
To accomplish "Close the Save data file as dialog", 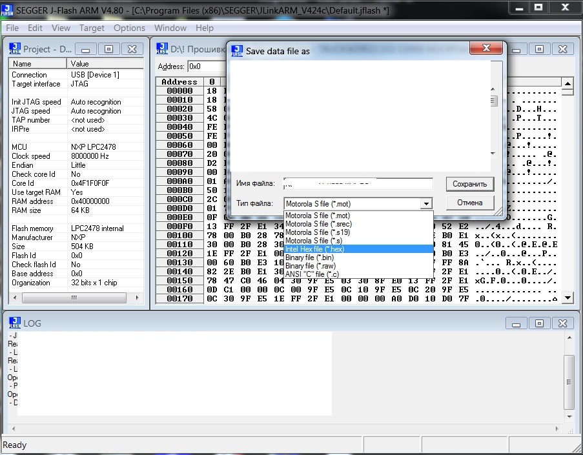I will [x=486, y=49].
